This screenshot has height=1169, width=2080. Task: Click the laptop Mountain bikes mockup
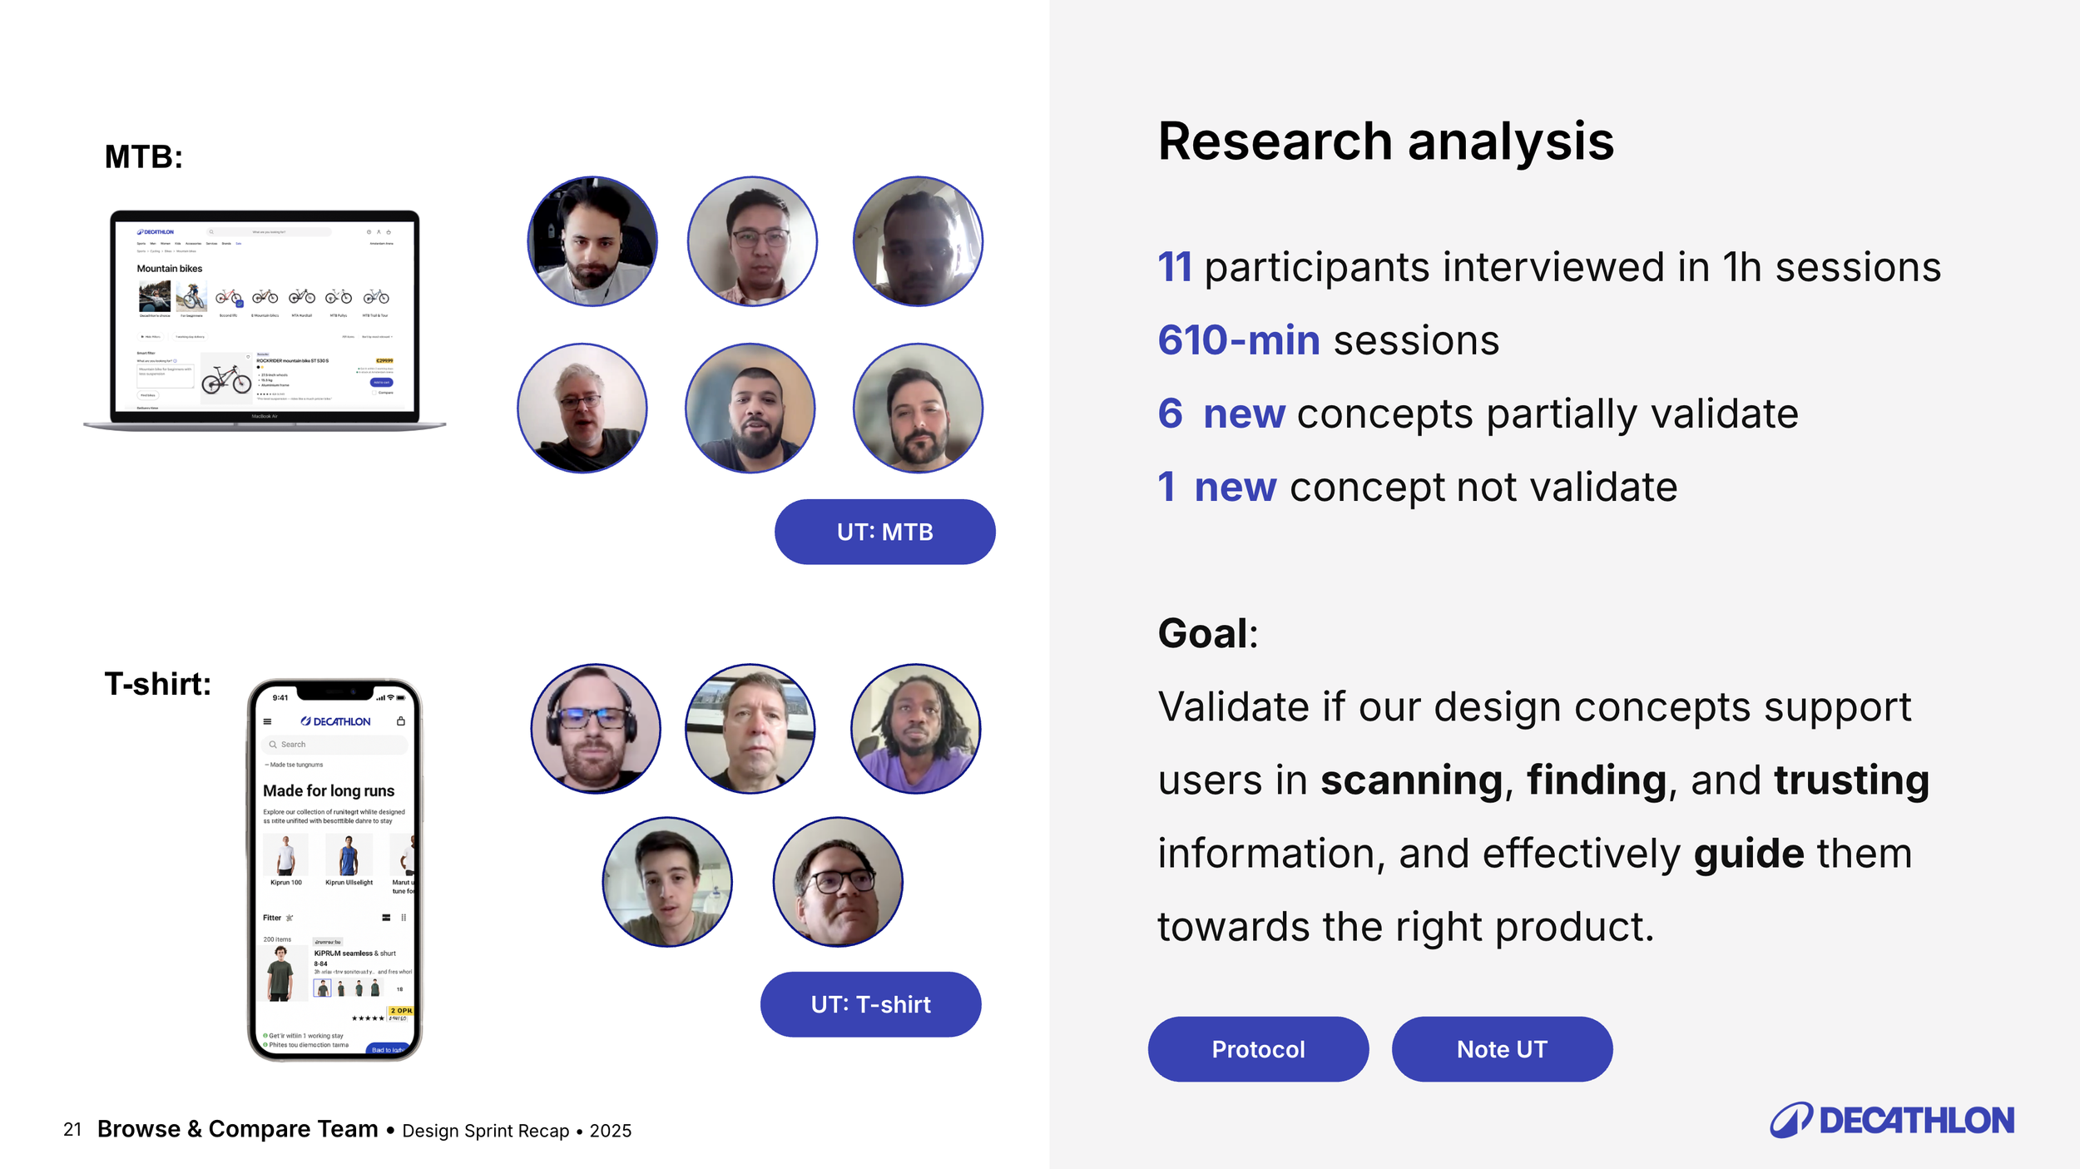tap(265, 320)
